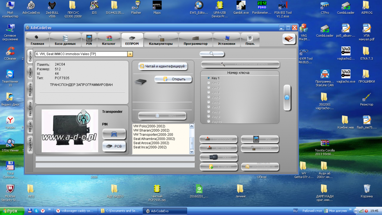The image size is (382, 215).
Task: Select Seat Alhambra(2000-2002) in the list
Action: click(154, 139)
